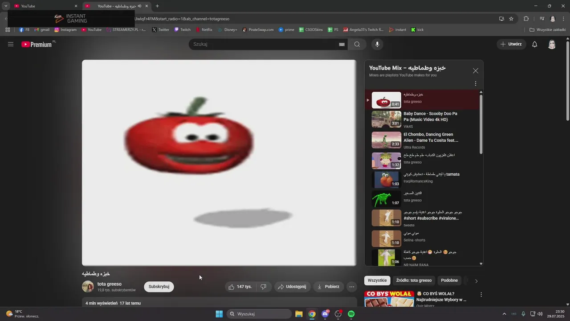This screenshot has height=321, width=570.
Task: Open the YouTube guide hamburger menu
Action: (x=11, y=44)
